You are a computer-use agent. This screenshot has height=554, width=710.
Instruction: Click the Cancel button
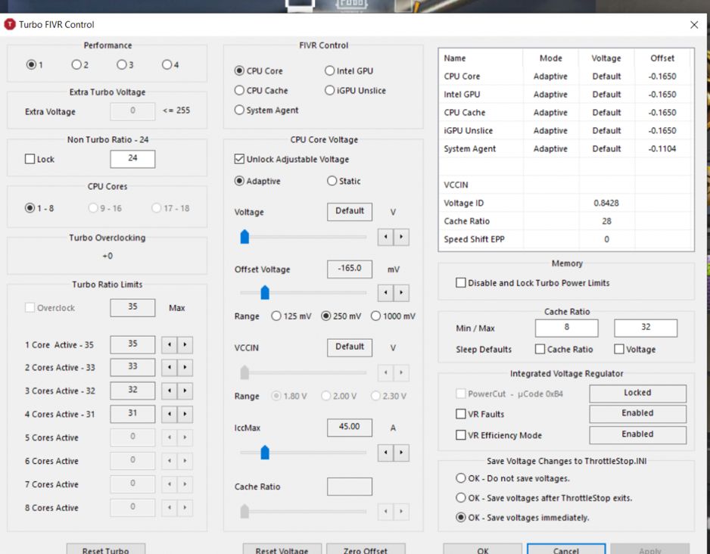[x=566, y=549]
